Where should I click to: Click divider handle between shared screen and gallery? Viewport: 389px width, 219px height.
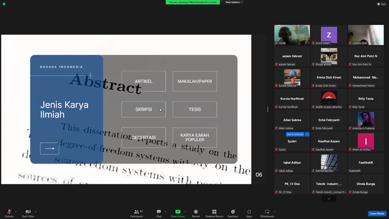267,109
